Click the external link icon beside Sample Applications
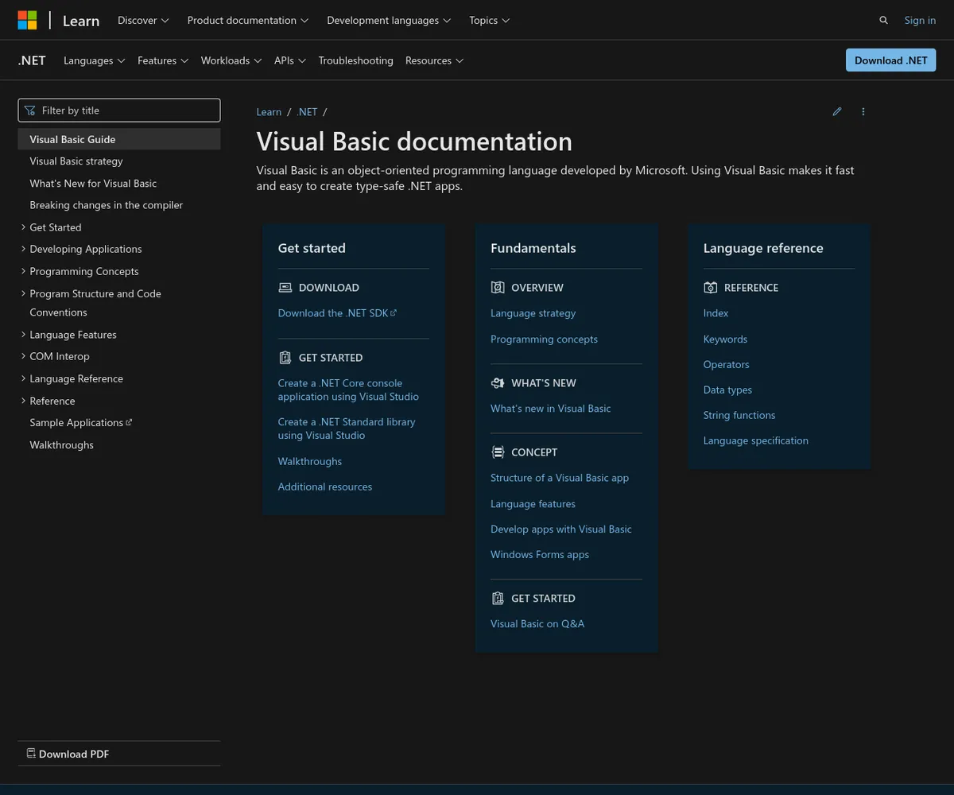The width and height of the screenshot is (954, 795). 130,422
